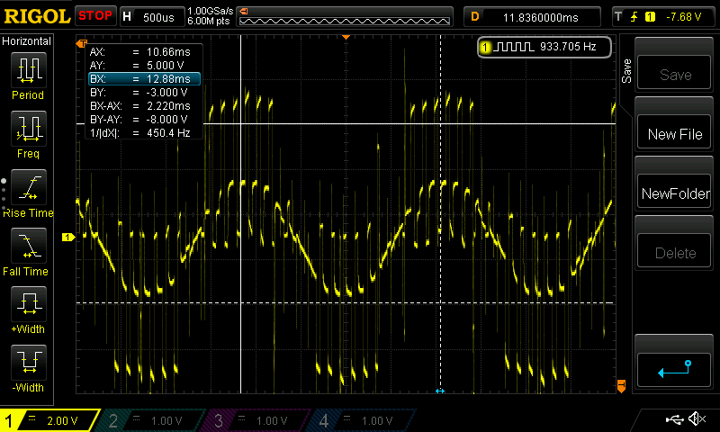
Task: Click the orange trigger position marker at top
Action: (x=346, y=37)
